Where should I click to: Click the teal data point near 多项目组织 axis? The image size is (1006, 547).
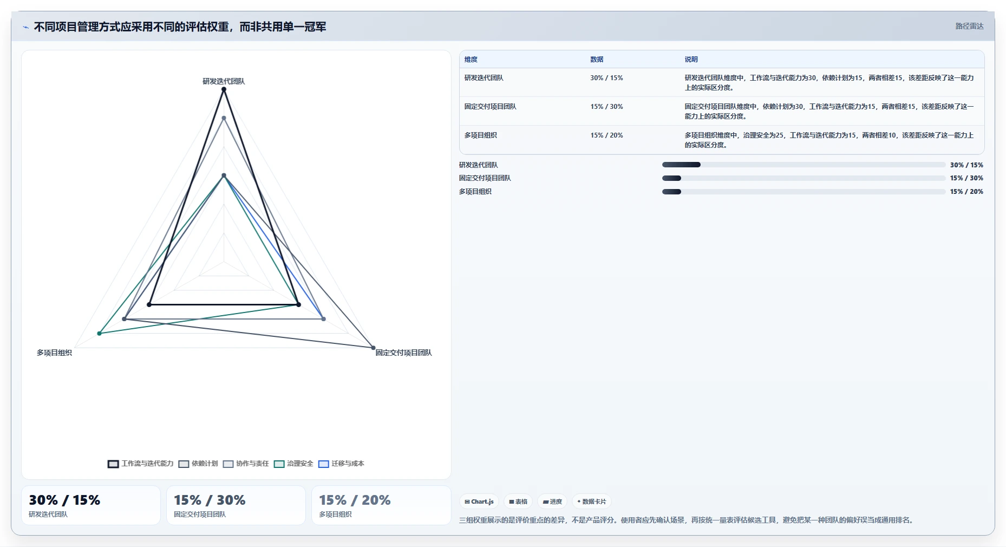pyautogui.click(x=99, y=334)
